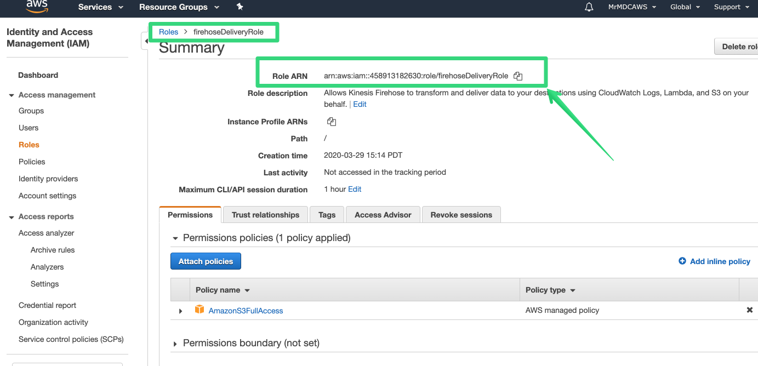This screenshot has height=366, width=758.
Task: Open the Support menu
Action: (x=732, y=7)
